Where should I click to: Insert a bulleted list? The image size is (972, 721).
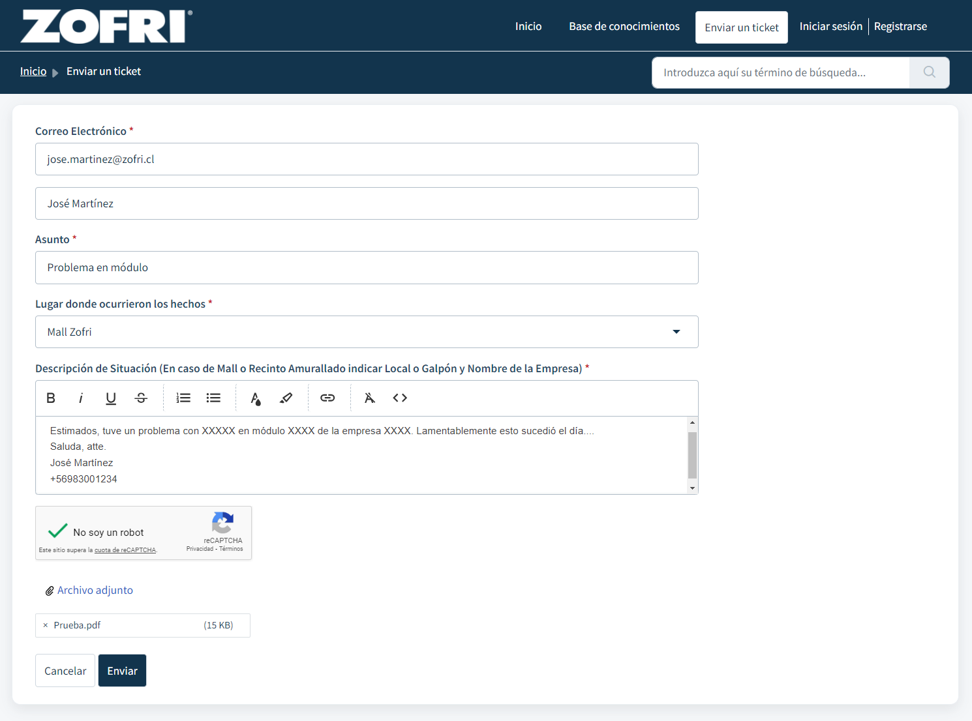point(213,398)
